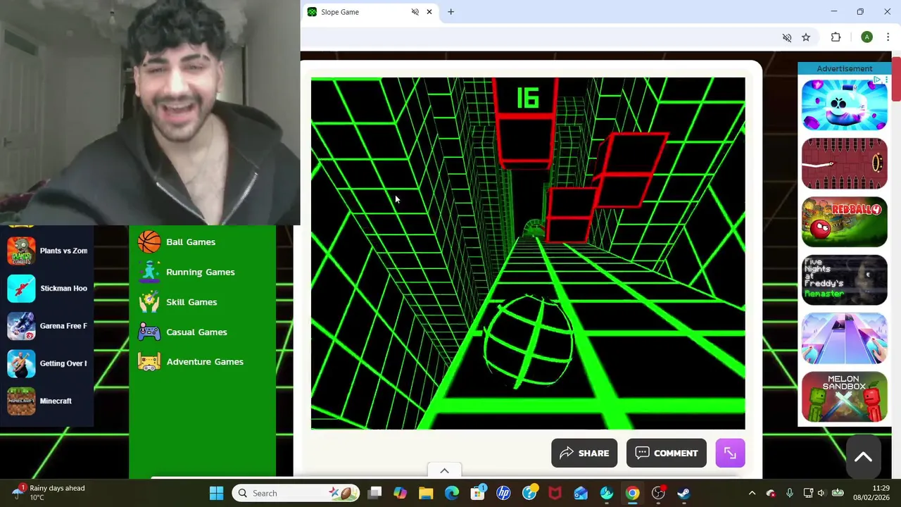Select the Casual Games category link

coord(196,332)
